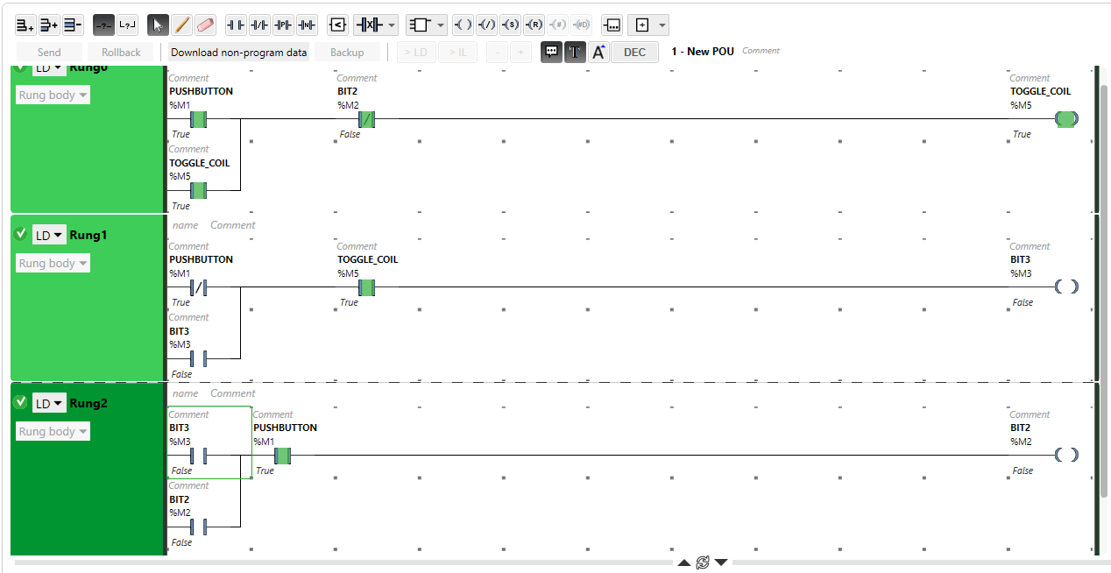Open the Rung1 Rung body dropdown
This screenshot has width=1111, height=573.
tap(53, 263)
